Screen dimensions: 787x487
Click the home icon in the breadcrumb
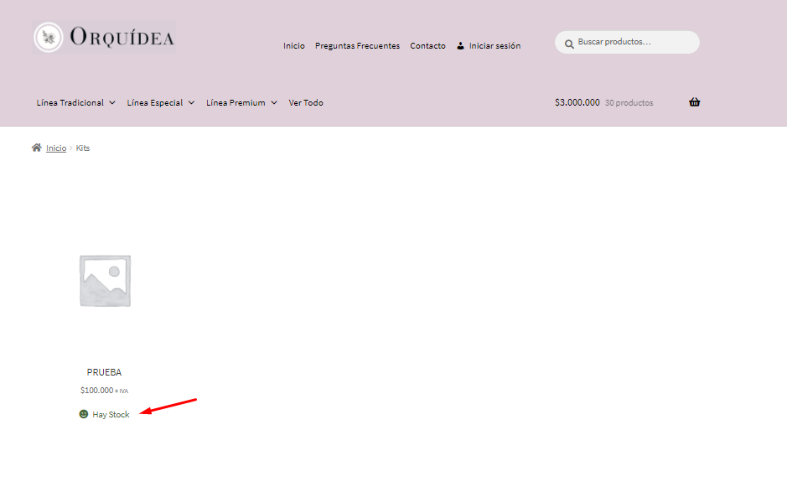point(36,148)
